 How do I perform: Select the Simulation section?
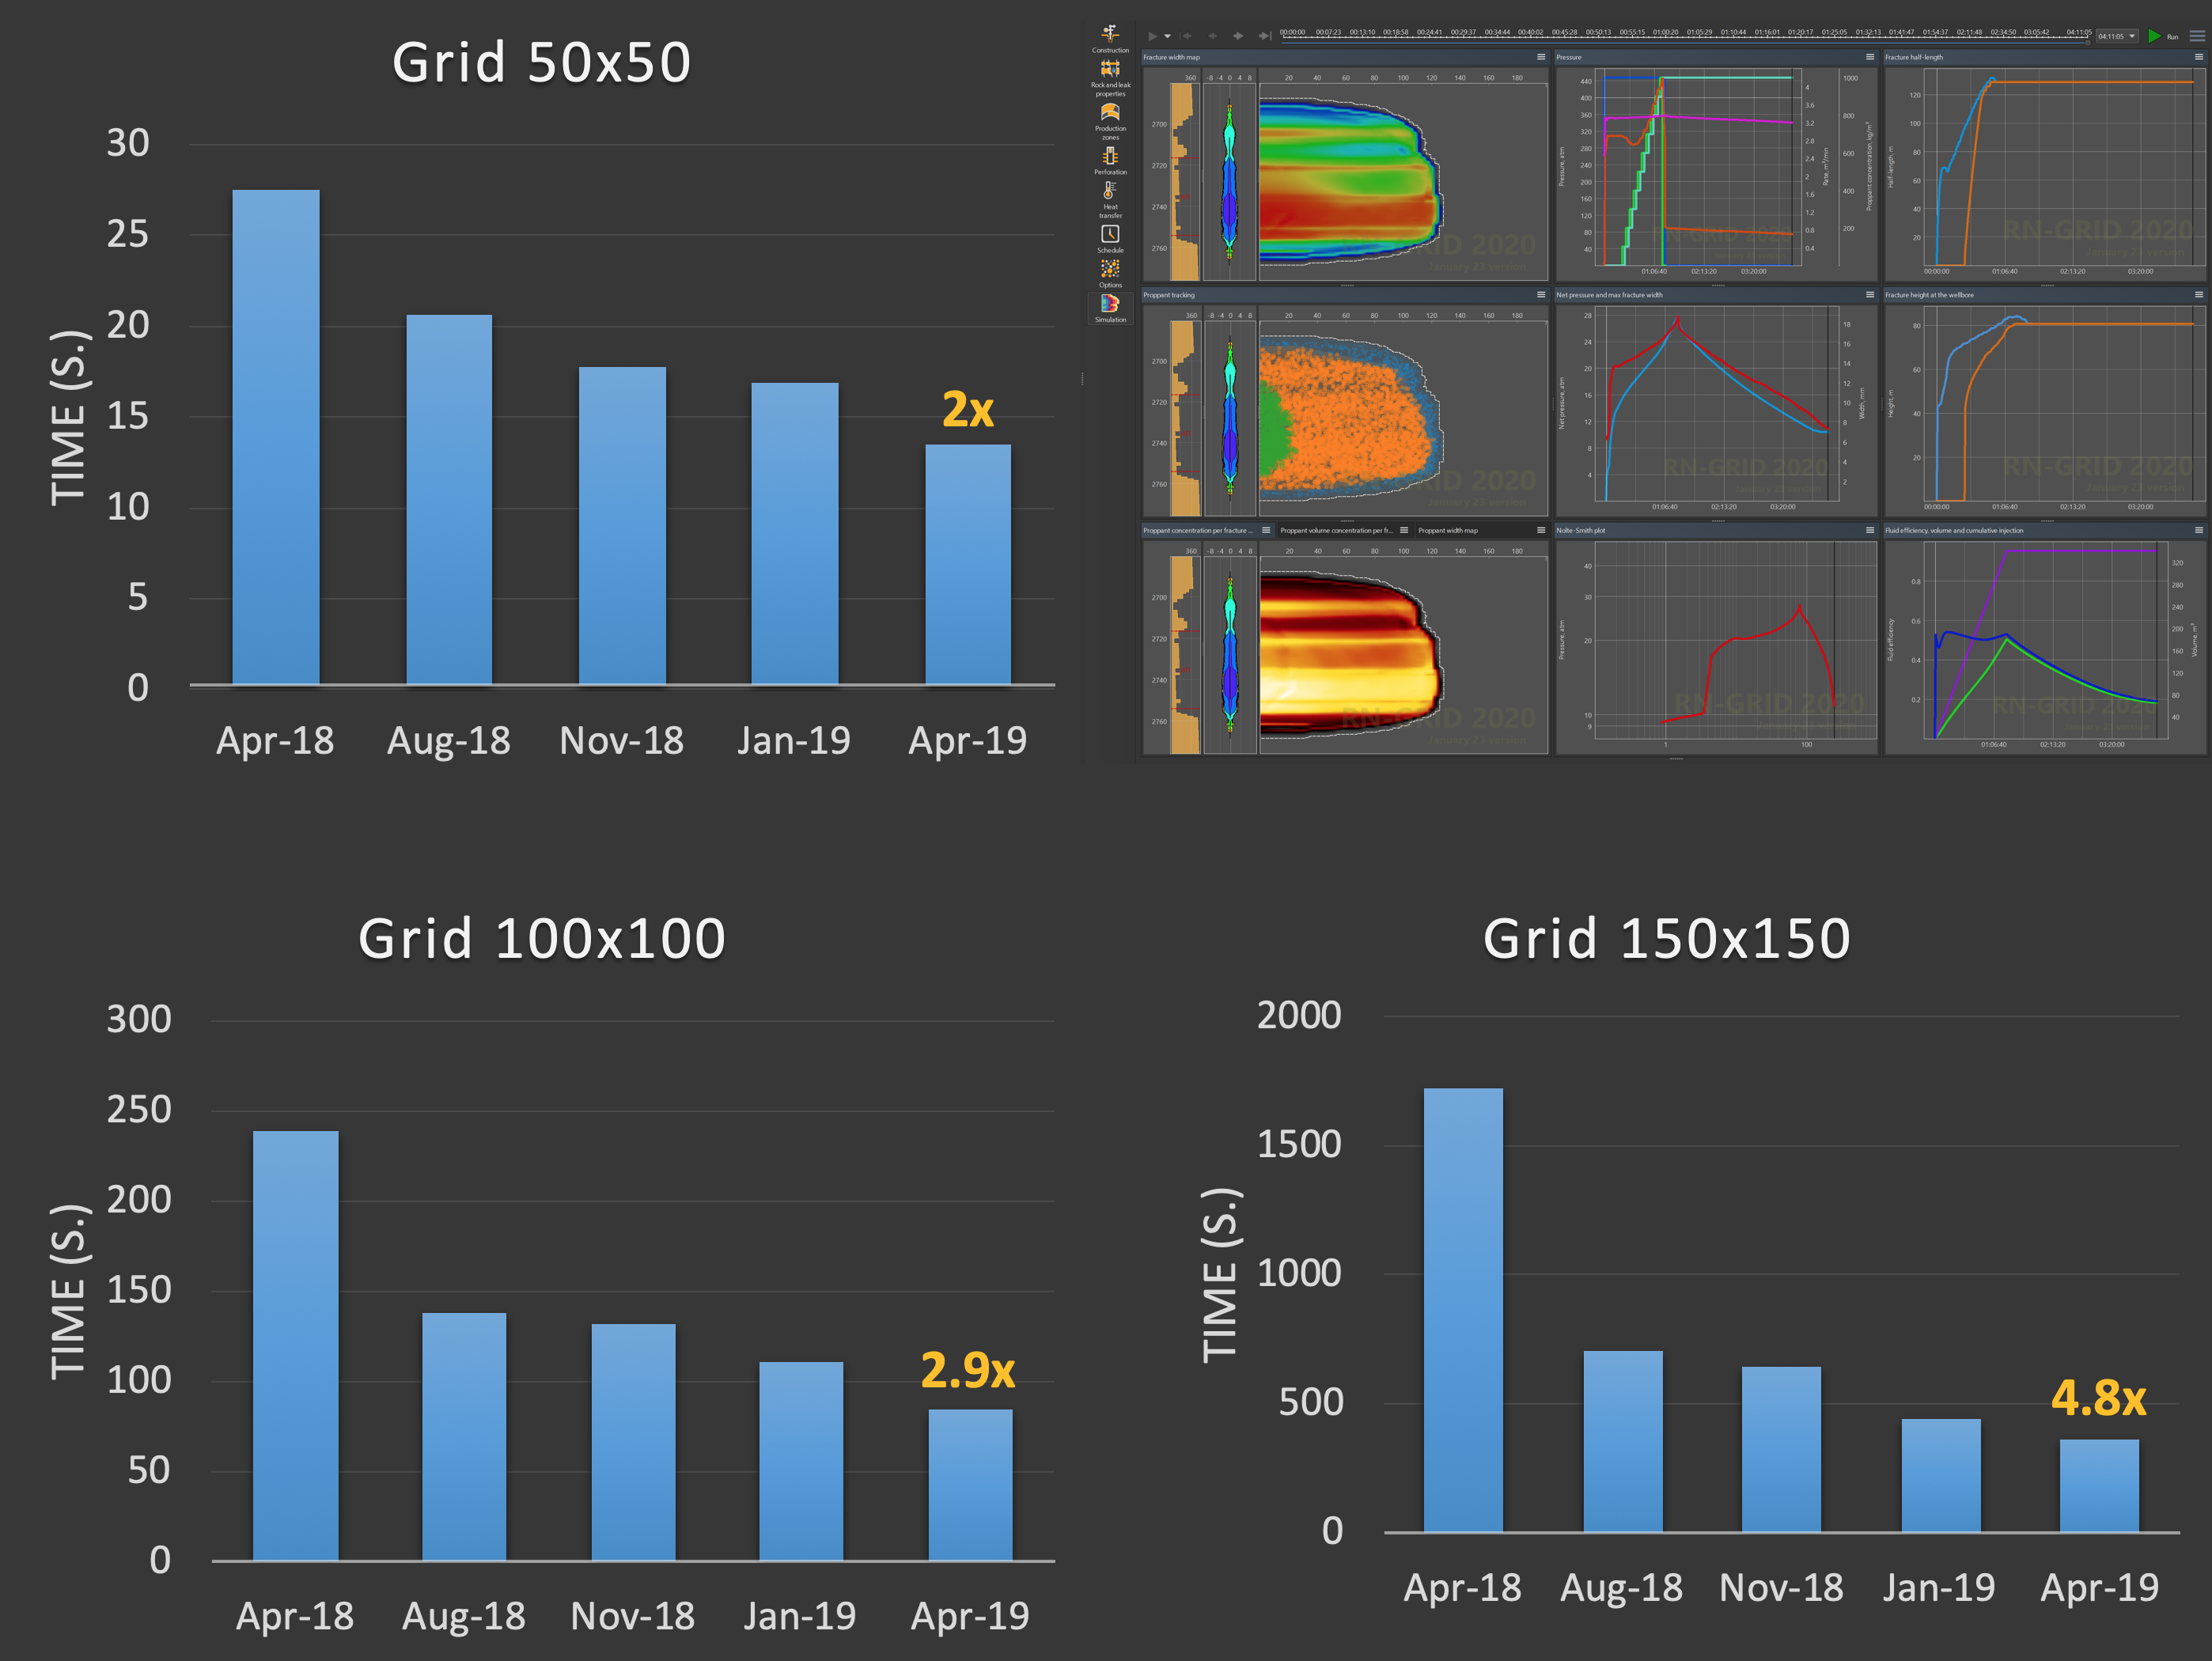[1110, 308]
